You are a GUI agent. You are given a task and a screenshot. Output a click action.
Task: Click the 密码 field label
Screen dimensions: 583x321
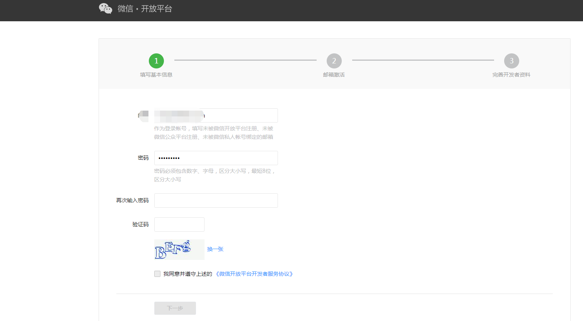[x=143, y=158]
